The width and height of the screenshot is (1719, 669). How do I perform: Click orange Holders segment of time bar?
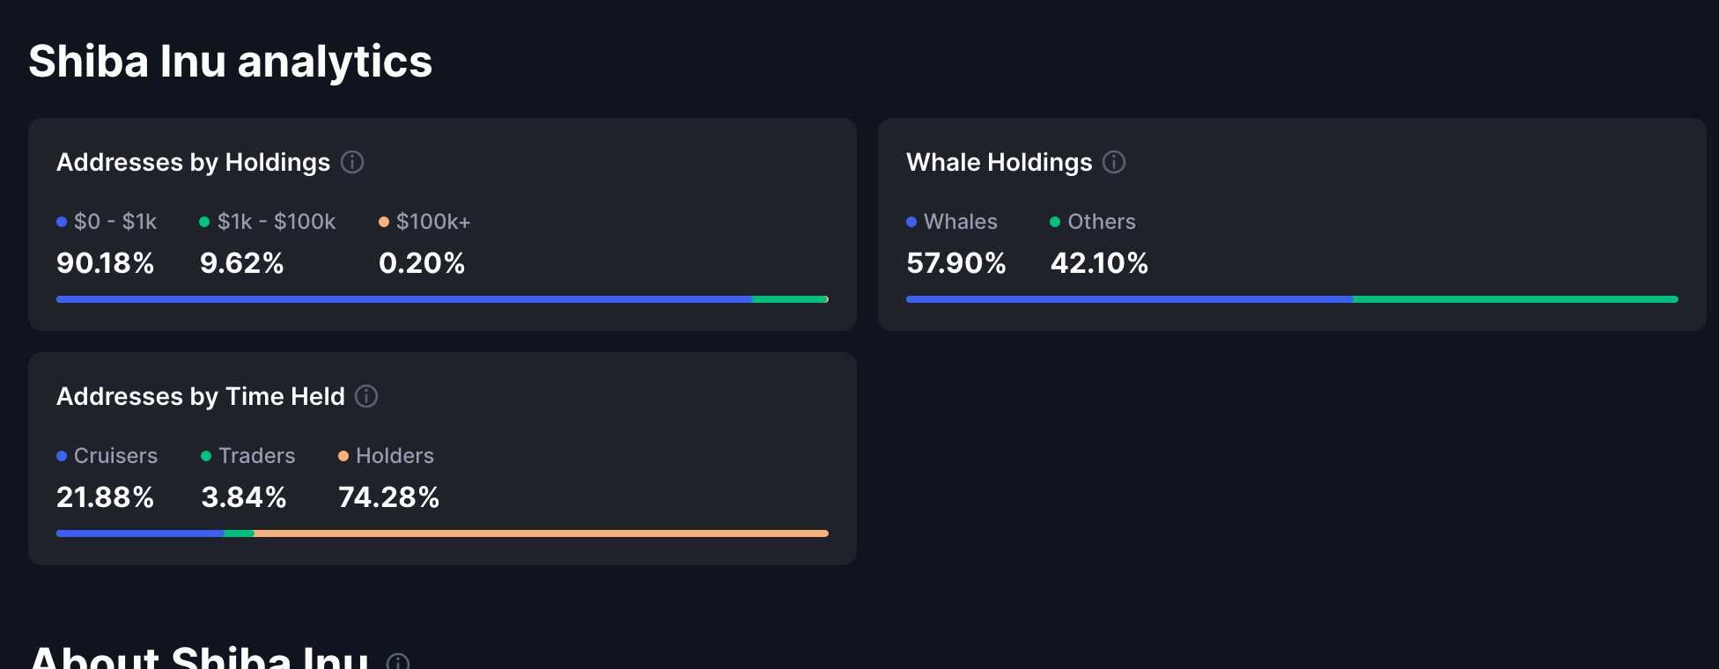(x=541, y=533)
